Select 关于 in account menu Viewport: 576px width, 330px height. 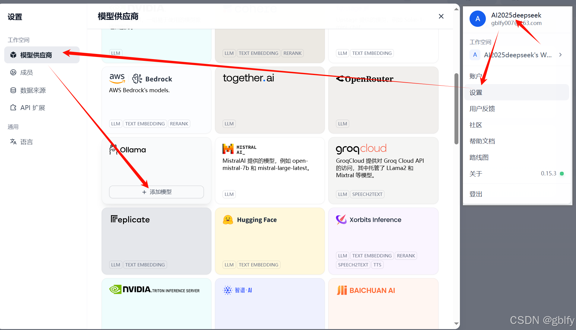click(x=517, y=174)
